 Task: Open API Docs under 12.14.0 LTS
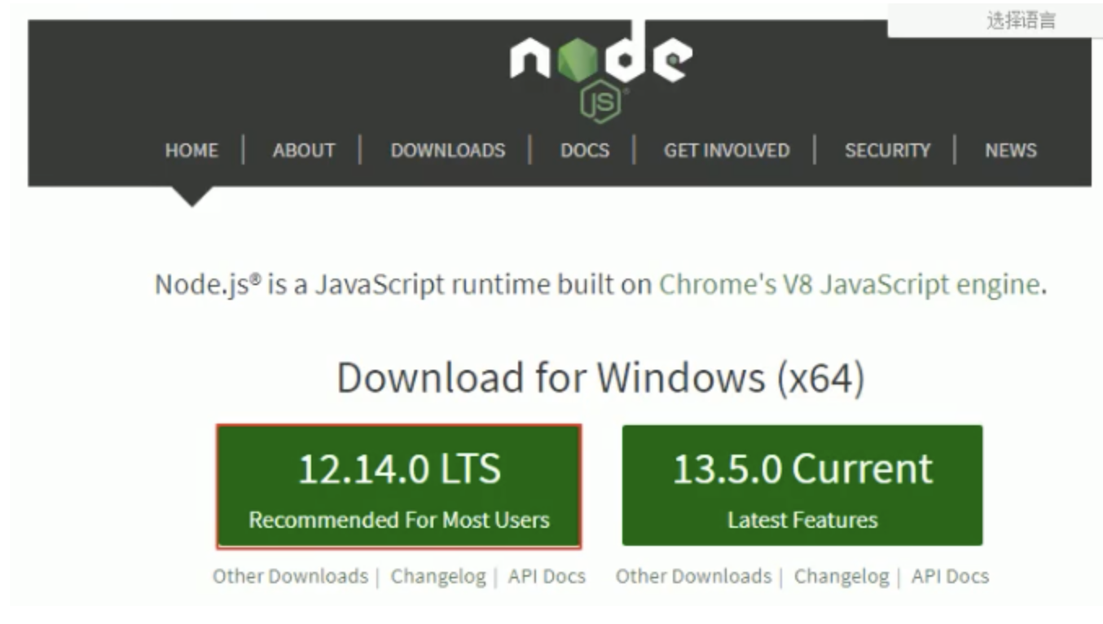point(547,577)
